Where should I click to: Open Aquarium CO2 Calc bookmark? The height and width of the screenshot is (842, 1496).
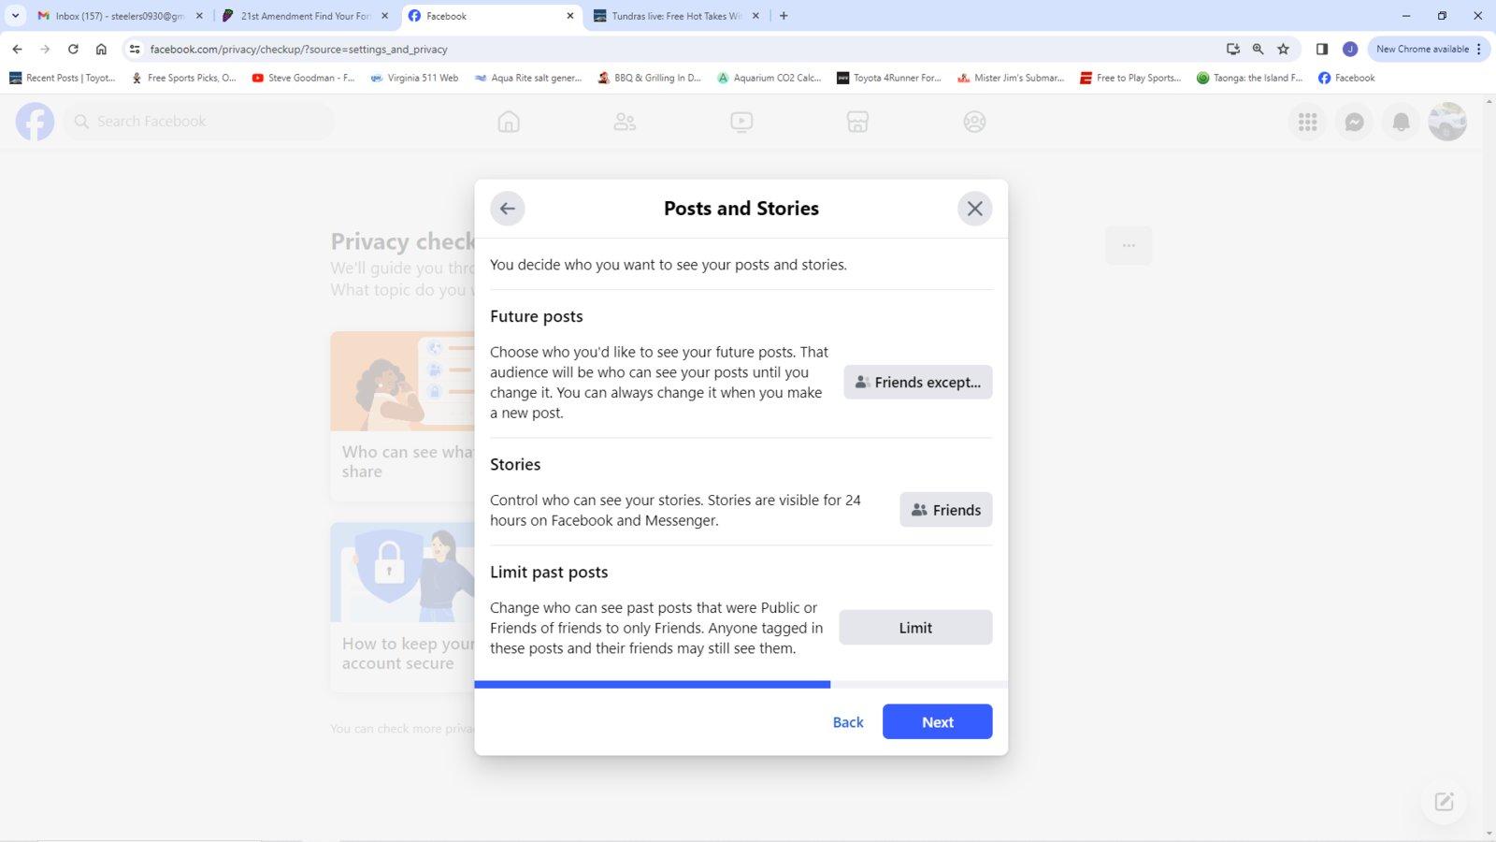(769, 78)
